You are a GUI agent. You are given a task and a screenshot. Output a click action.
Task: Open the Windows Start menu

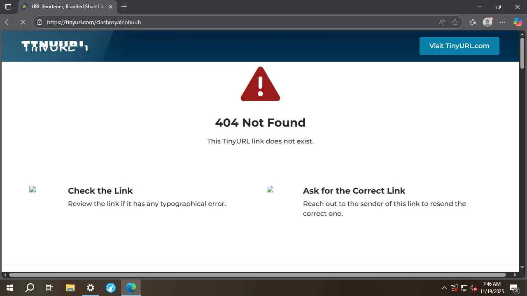point(10,288)
